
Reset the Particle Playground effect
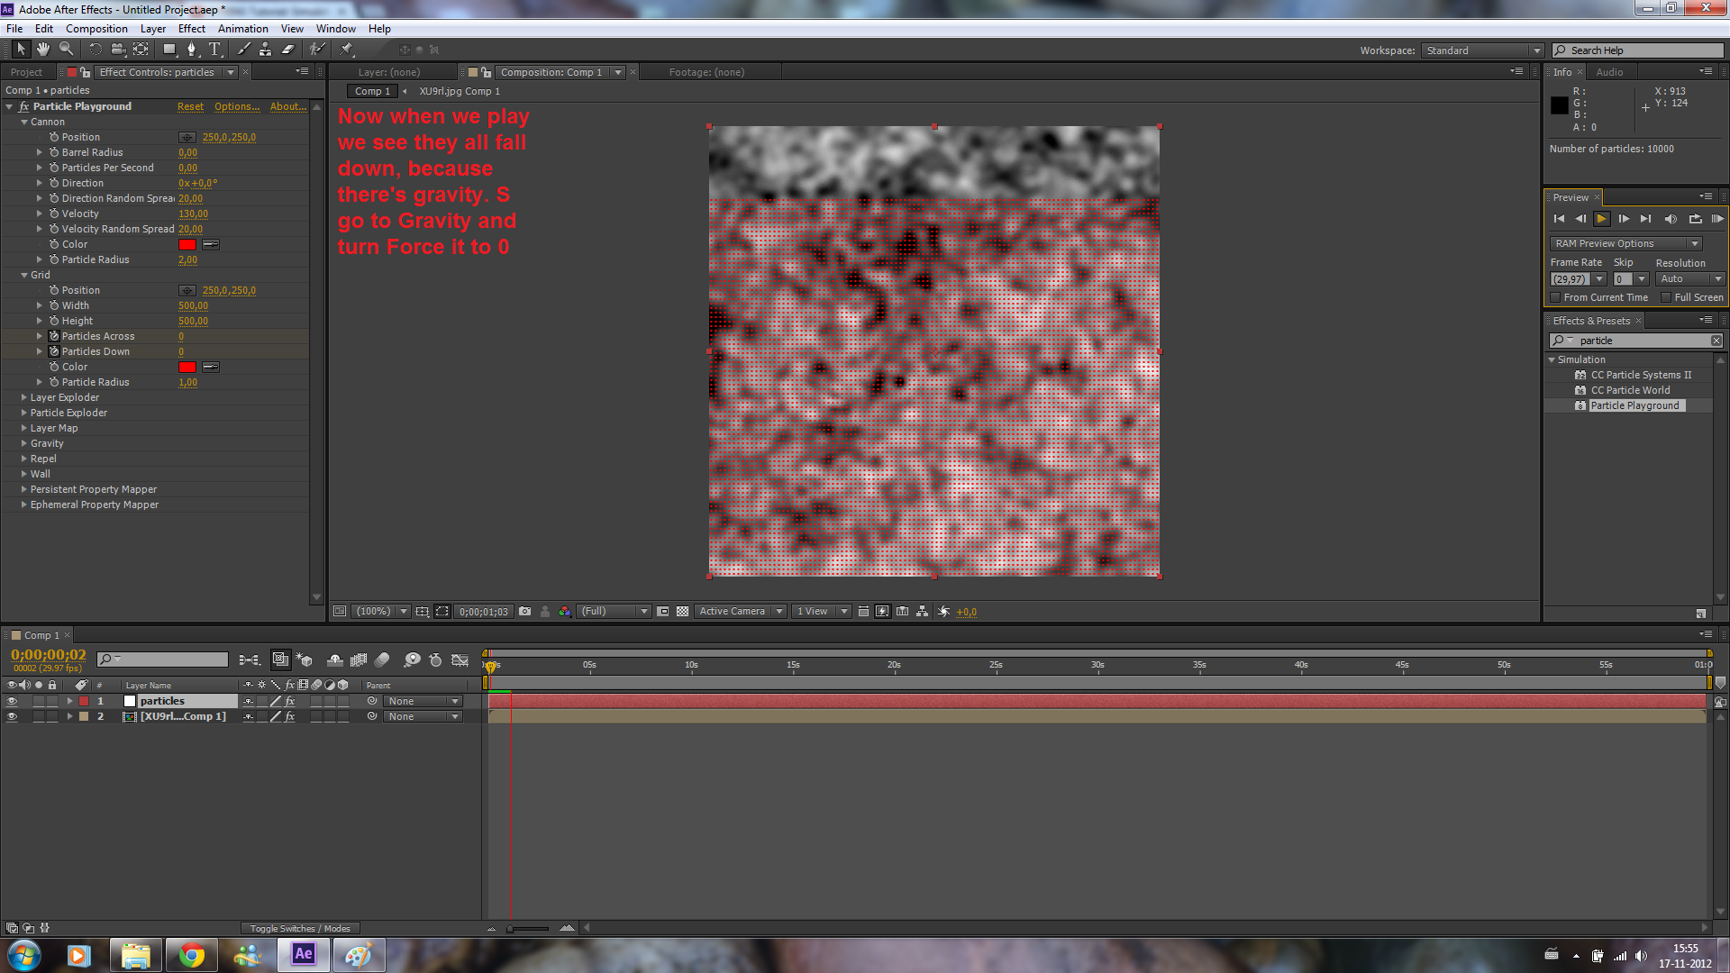click(190, 106)
